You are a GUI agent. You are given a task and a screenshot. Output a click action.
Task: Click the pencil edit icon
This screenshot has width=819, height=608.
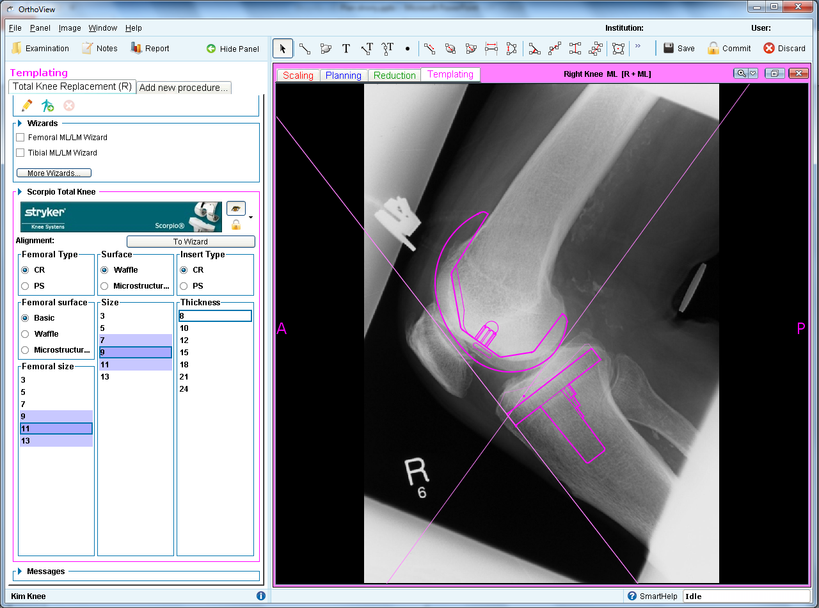[x=27, y=106]
